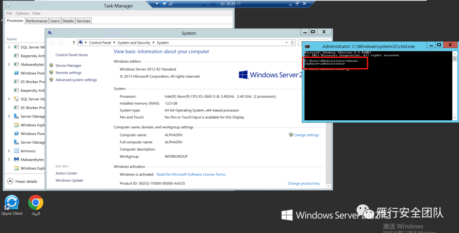Click the cmd window scrollbar up arrow

coord(455,54)
